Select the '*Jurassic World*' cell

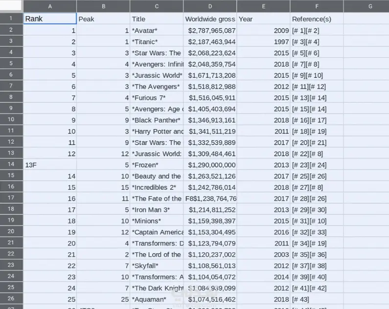157,75
